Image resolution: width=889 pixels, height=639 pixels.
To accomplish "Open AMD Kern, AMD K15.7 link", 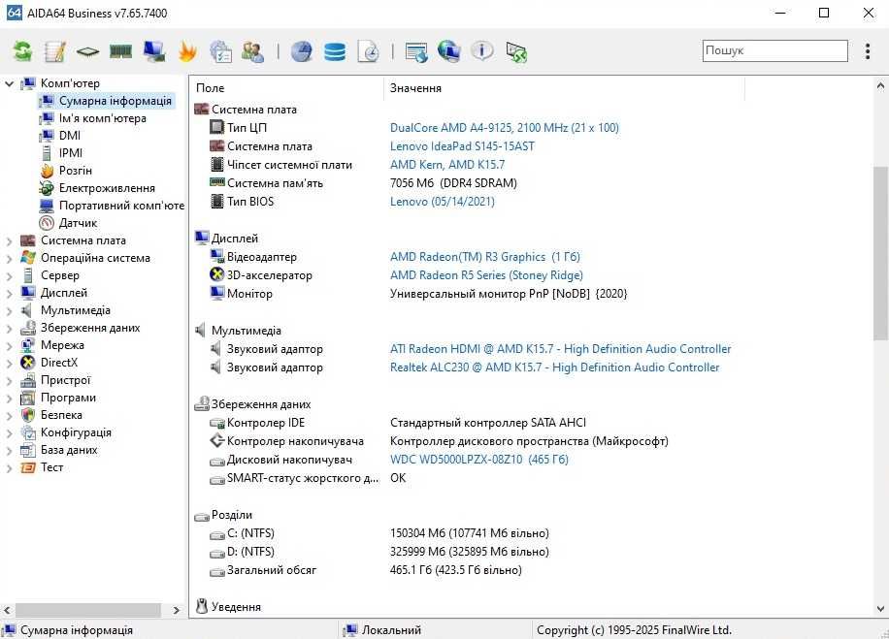I will [446, 165].
